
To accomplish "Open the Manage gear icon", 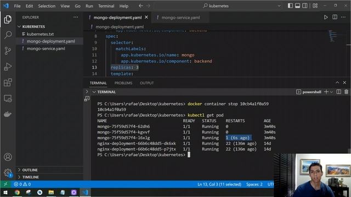I will 8,173.
